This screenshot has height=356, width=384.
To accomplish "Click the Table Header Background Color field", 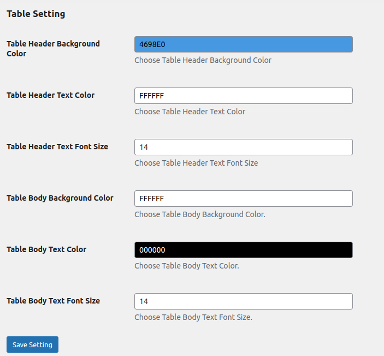I will (x=243, y=44).
